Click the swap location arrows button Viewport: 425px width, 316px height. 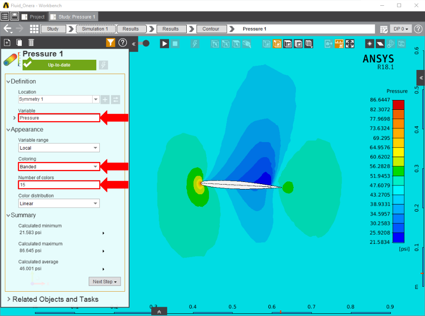pyautogui.click(x=115, y=100)
